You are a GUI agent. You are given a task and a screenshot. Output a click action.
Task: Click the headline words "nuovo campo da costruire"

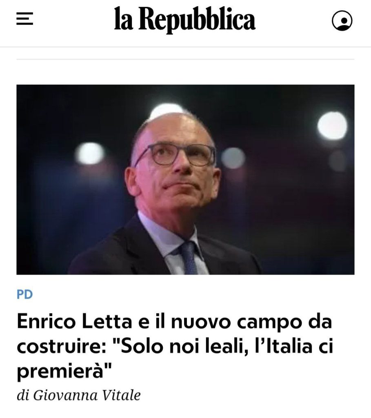coord(175,334)
